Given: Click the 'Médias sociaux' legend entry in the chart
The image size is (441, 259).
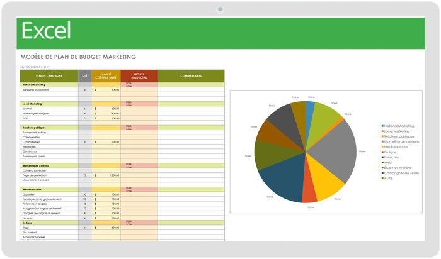Looking at the screenshot, I should coord(395,147).
